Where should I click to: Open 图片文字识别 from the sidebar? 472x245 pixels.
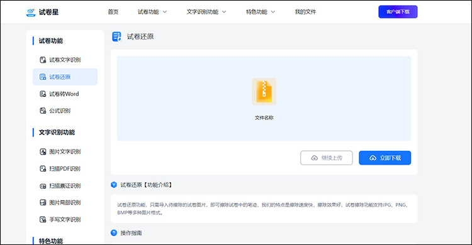coord(65,151)
